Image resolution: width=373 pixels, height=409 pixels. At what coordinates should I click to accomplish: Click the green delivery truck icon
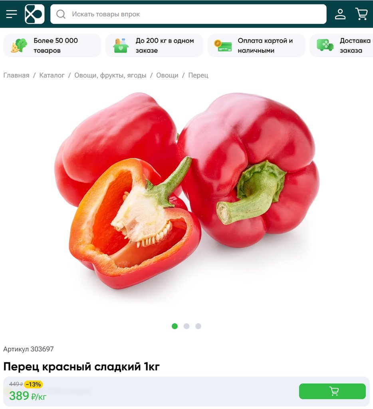pos(325,45)
